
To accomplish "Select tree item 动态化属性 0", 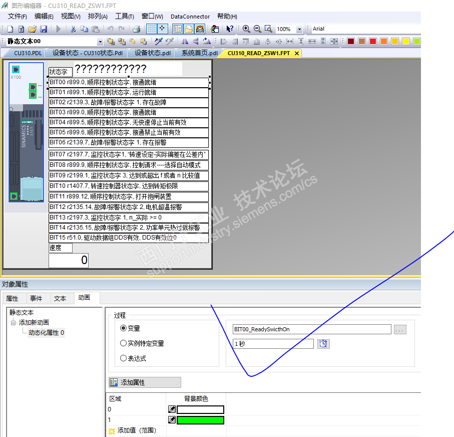I will pos(47,333).
